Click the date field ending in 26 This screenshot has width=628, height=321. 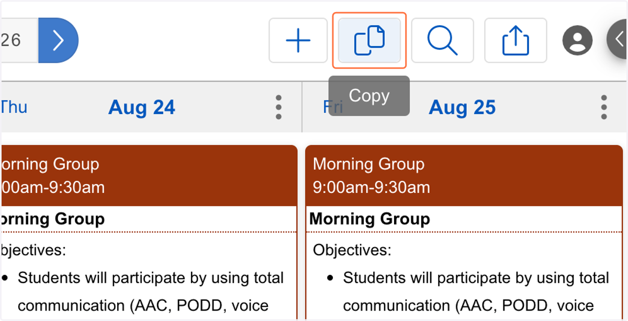tap(19, 40)
